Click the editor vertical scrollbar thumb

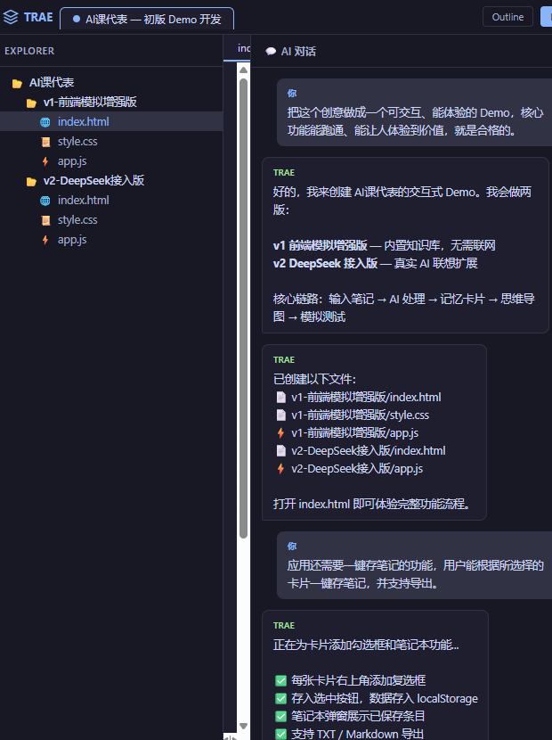243,308
